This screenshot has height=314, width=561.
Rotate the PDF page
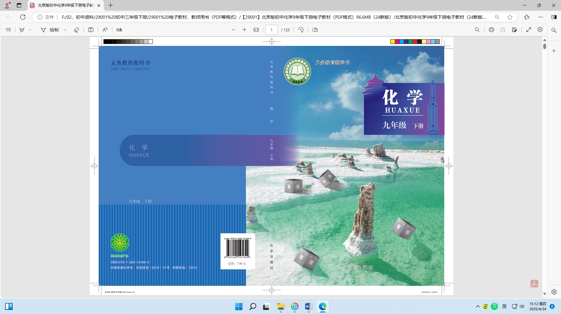301,30
